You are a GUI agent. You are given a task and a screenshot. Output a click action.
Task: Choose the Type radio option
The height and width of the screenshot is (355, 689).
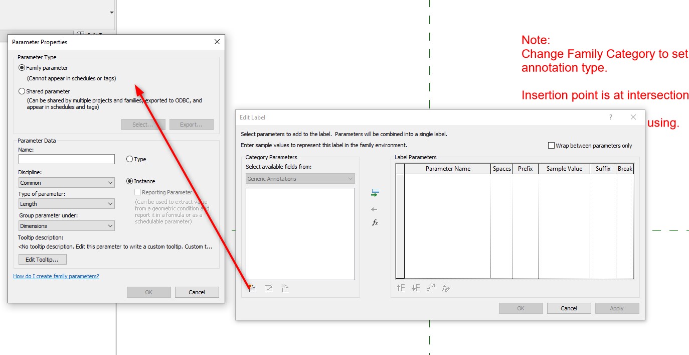[x=129, y=159]
